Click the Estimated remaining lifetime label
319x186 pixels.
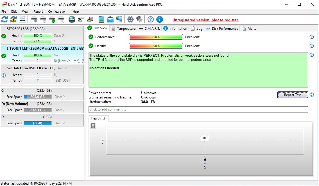point(110,97)
